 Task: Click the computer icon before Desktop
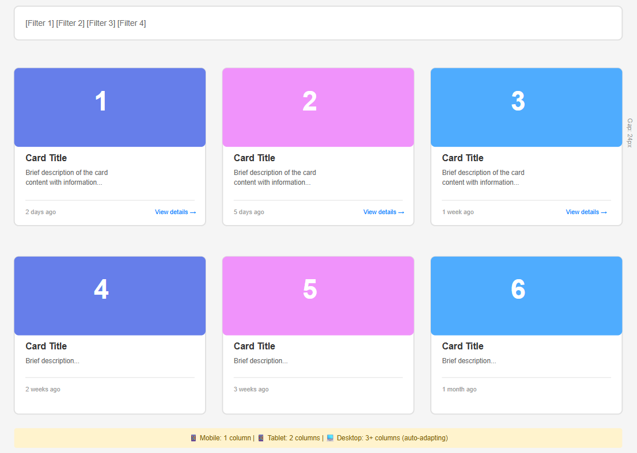(x=330, y=438)
